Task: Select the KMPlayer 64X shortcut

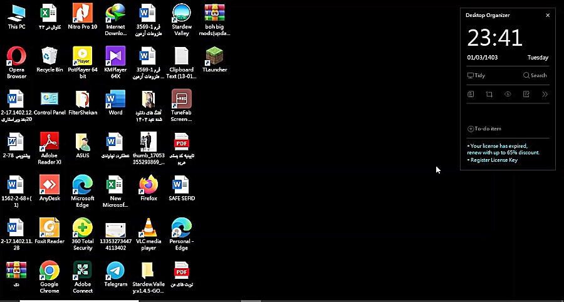Action: 115,63
